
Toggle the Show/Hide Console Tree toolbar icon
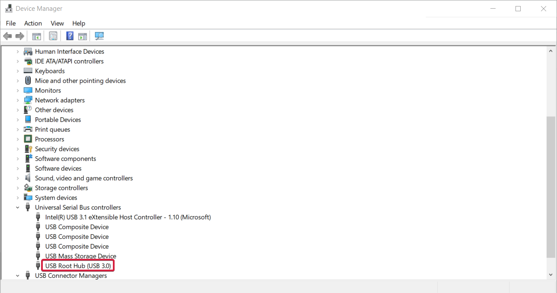(37, 36)
